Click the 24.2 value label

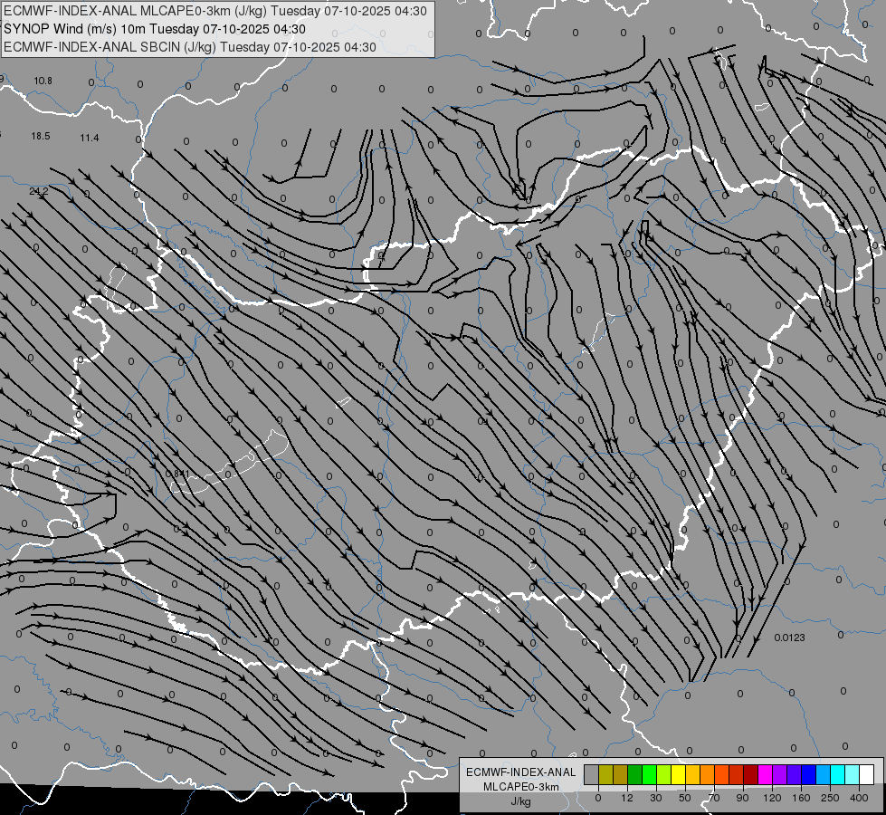pyautogui.click(x=39, y=191)
